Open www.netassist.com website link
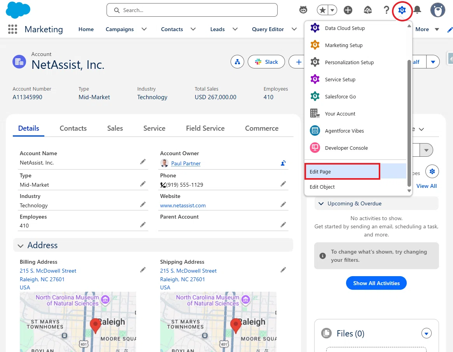This screenshot has width=453, height=352. (183, 205)
